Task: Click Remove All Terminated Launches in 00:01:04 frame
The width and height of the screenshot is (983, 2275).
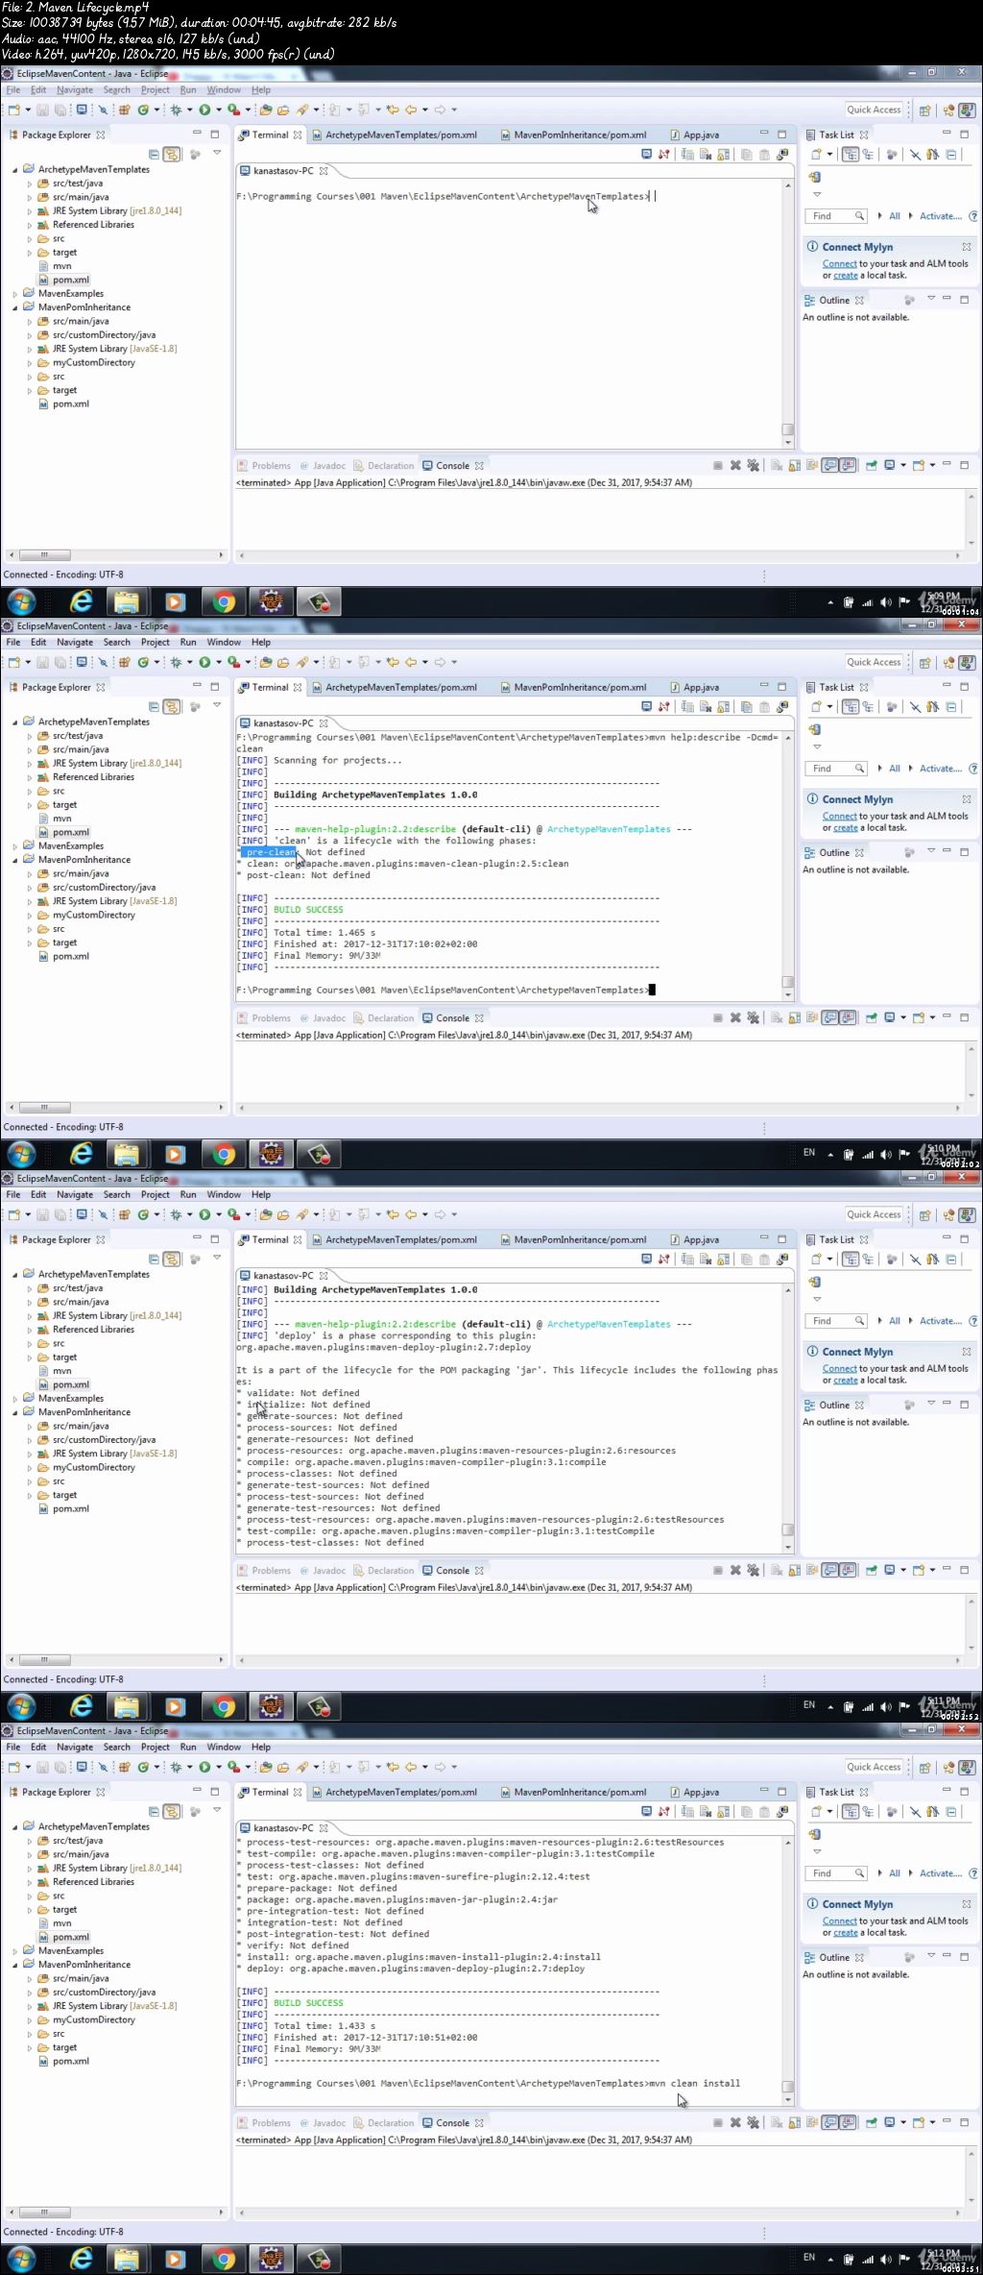Action: [754, 466]
